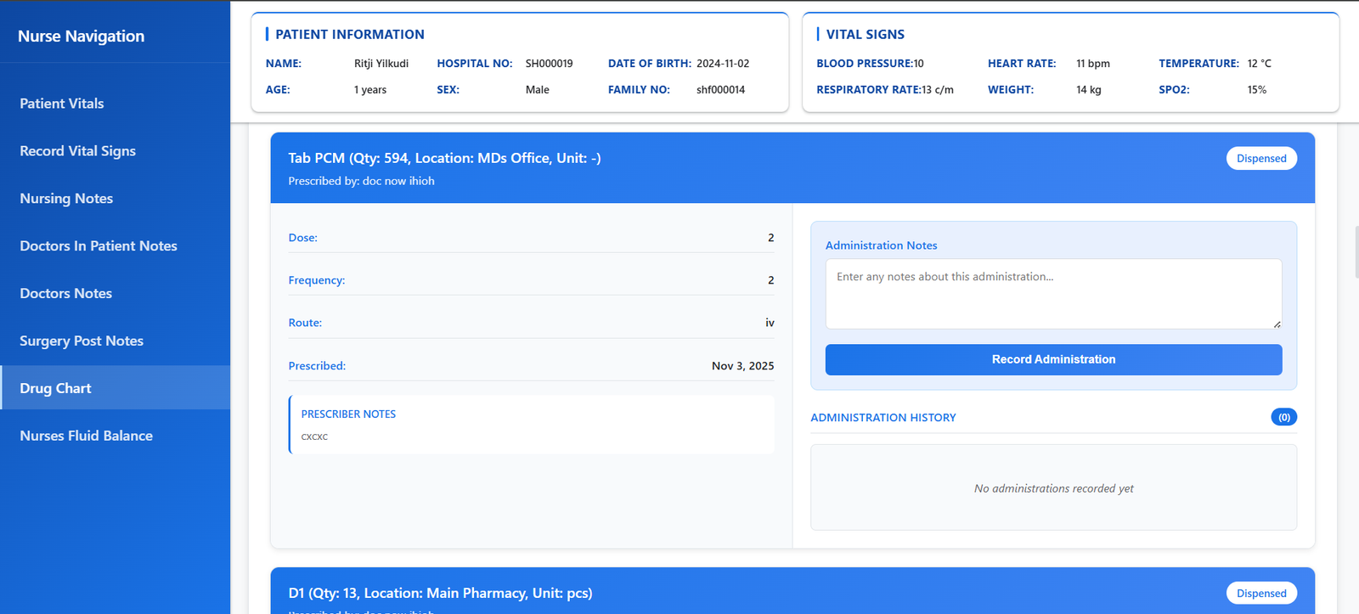The width and height of the screenshot is (1359, 614).
Task: Click the Nurse Navigation title
Action: (x=82, y=37)
